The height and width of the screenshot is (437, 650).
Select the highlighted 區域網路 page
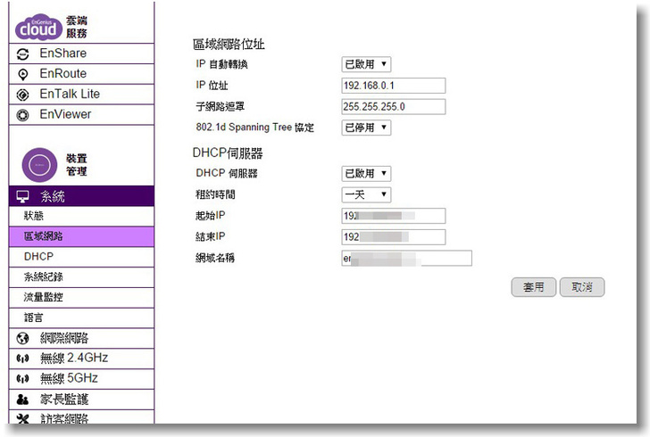81,236
